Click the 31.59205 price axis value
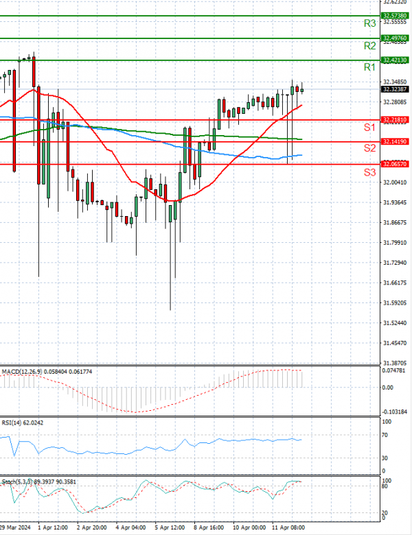Viewport: 412px width, 535px height. tap(395, 303)
